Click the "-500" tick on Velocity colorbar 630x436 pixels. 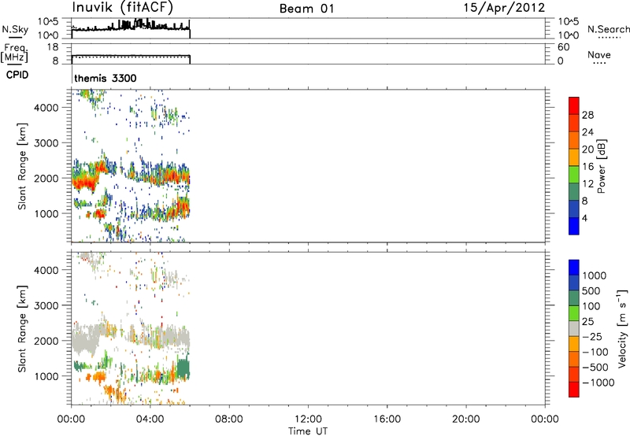pyautogui.click(x=595, y=368)
